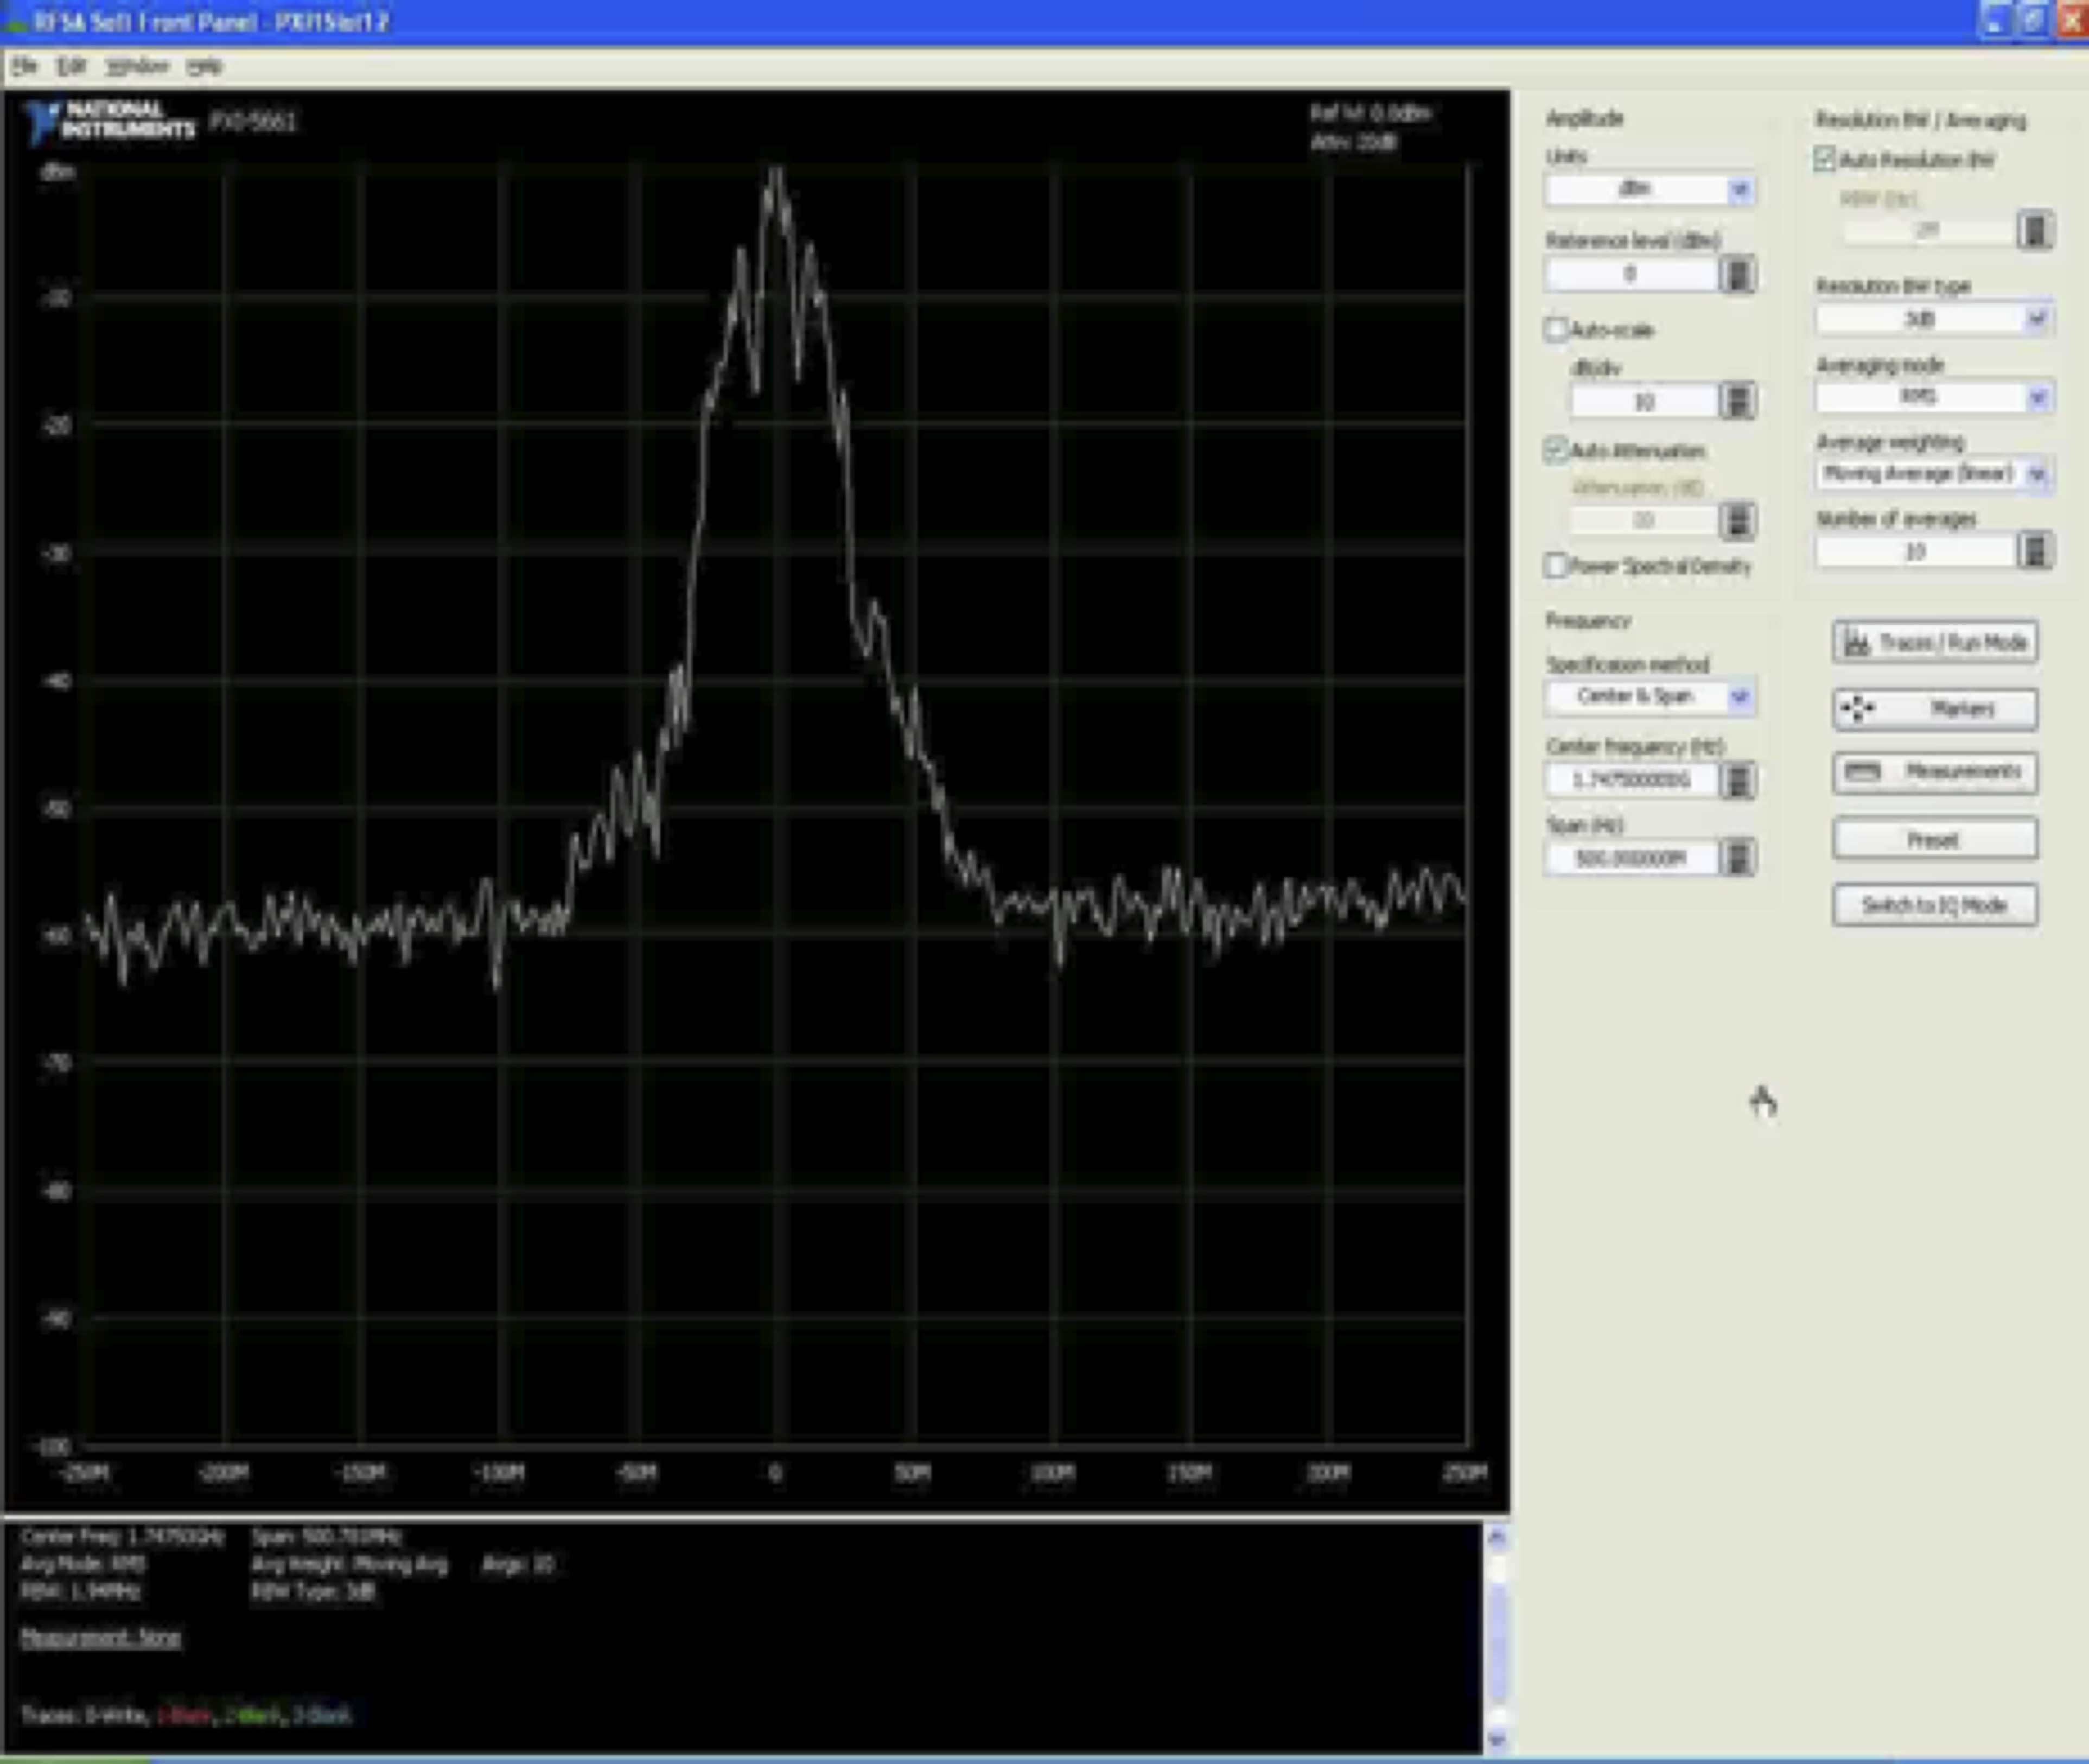
Task: Open the Measurements panel
Action: [x=1935, y=772]
